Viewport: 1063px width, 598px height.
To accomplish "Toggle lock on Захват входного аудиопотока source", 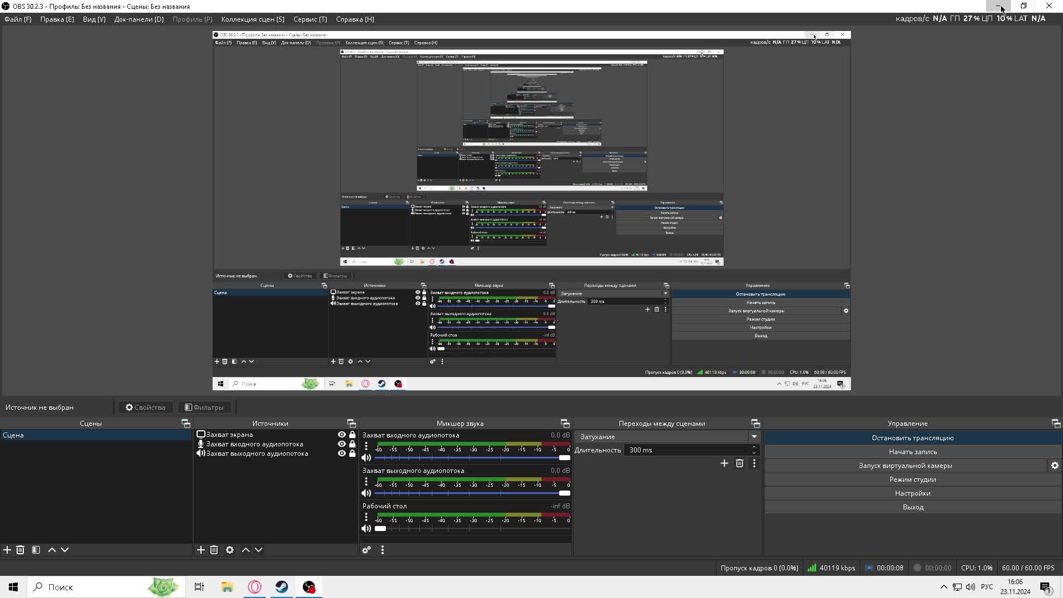I will click(352, 444).
